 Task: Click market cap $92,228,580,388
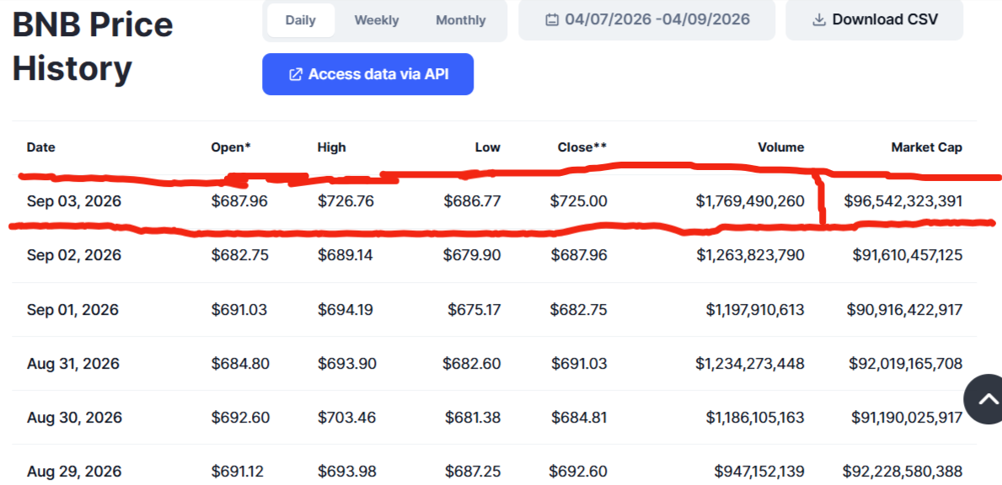point(903,472)
